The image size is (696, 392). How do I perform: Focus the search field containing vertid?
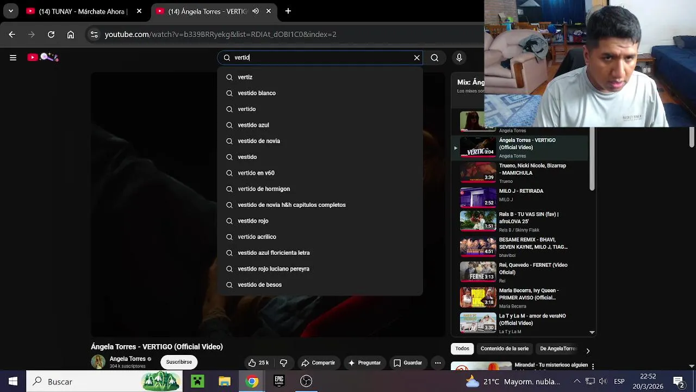(321, 58)
